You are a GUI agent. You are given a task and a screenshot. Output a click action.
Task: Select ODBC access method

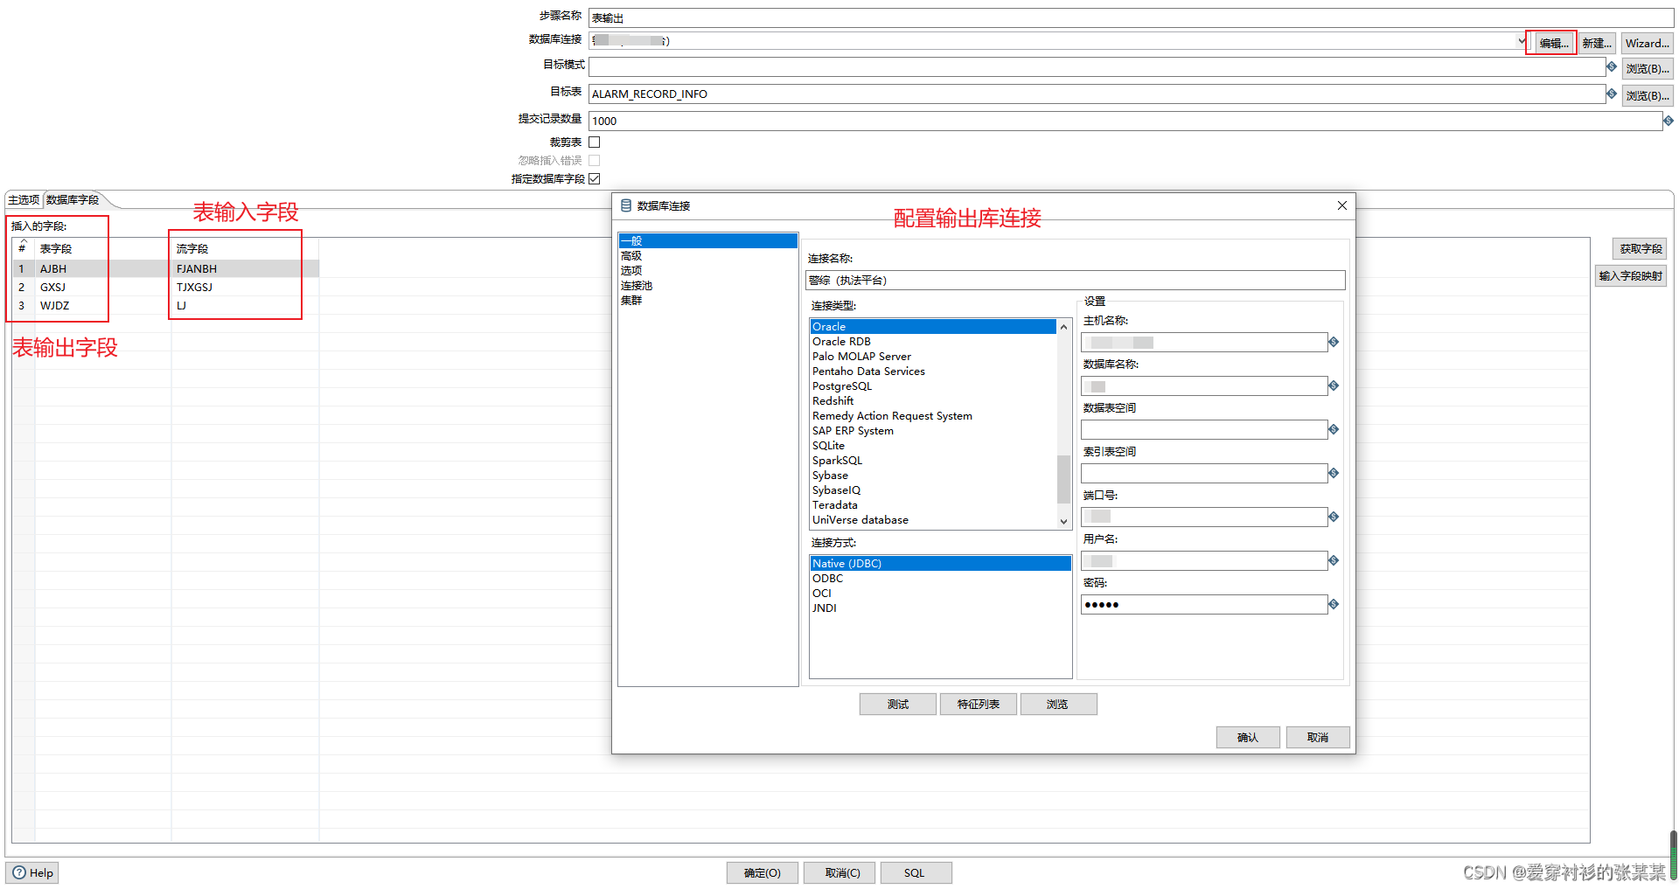coord(940,579)
